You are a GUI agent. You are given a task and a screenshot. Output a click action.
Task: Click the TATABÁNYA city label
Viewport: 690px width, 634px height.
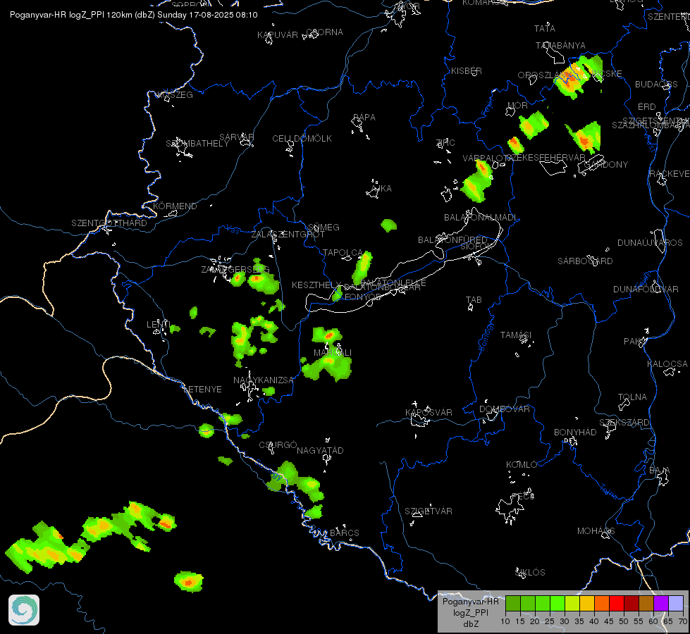coord(560,46)
